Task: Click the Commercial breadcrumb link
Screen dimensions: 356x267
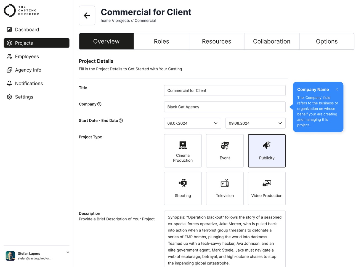Action: point(145,20)
